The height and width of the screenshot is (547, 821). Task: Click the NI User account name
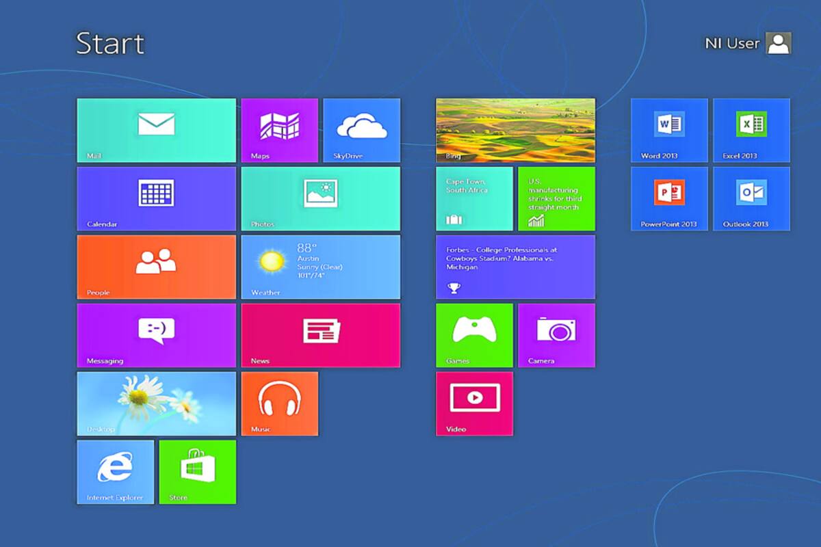click(x=732, y=43)
